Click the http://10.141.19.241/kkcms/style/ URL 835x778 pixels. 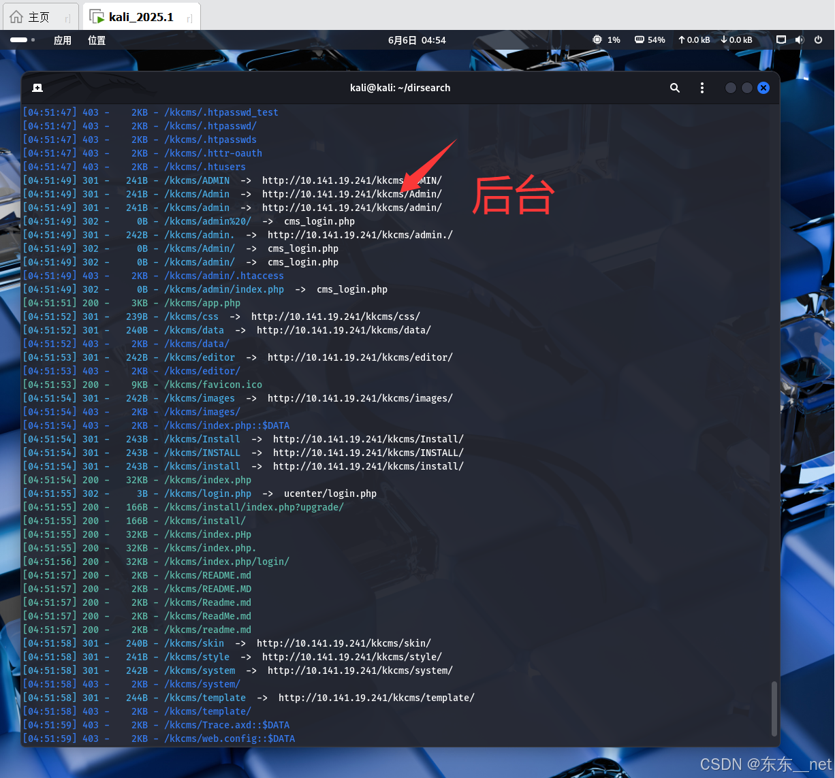click(x=352, y=657)
